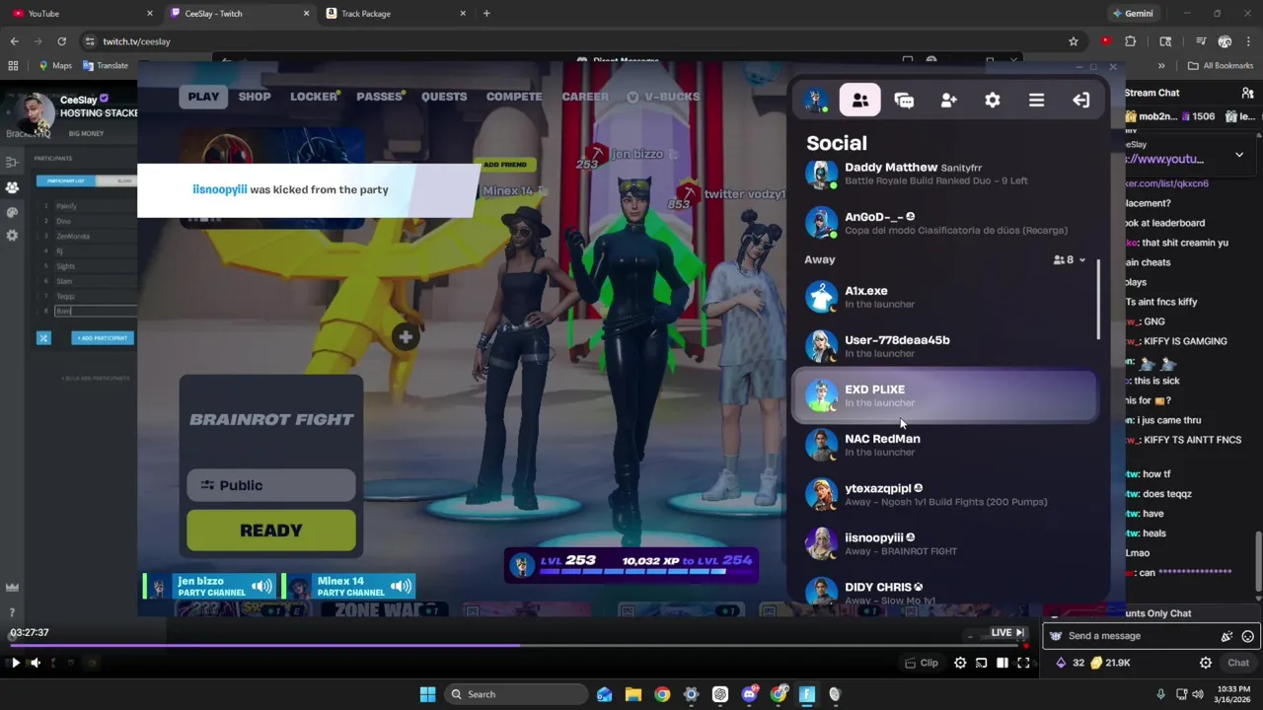The image size is (1263, 710).
Task: Click the exit arrow icon in Social panel
Action: [1080, 100]
